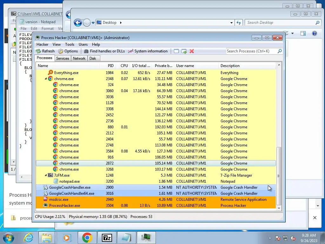
Task: Click the 7zFM.exe process icon
Action: point(50,175)
